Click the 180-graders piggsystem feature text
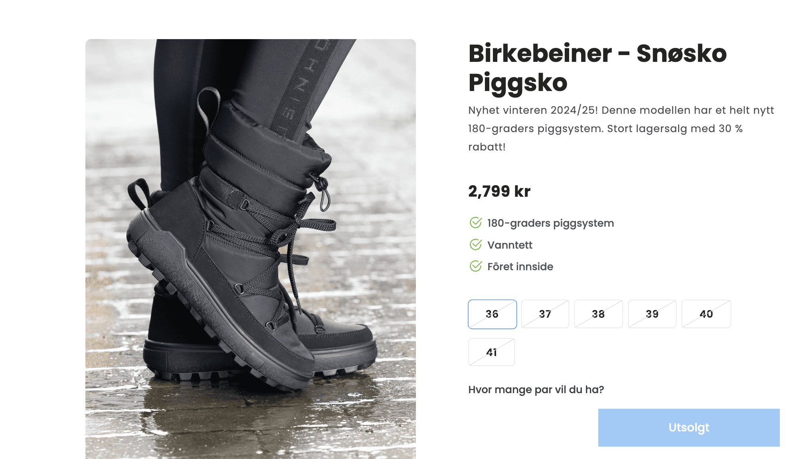The height and width of the screenshot is (459, 807). pyautogui.click(x=551, y=223)
